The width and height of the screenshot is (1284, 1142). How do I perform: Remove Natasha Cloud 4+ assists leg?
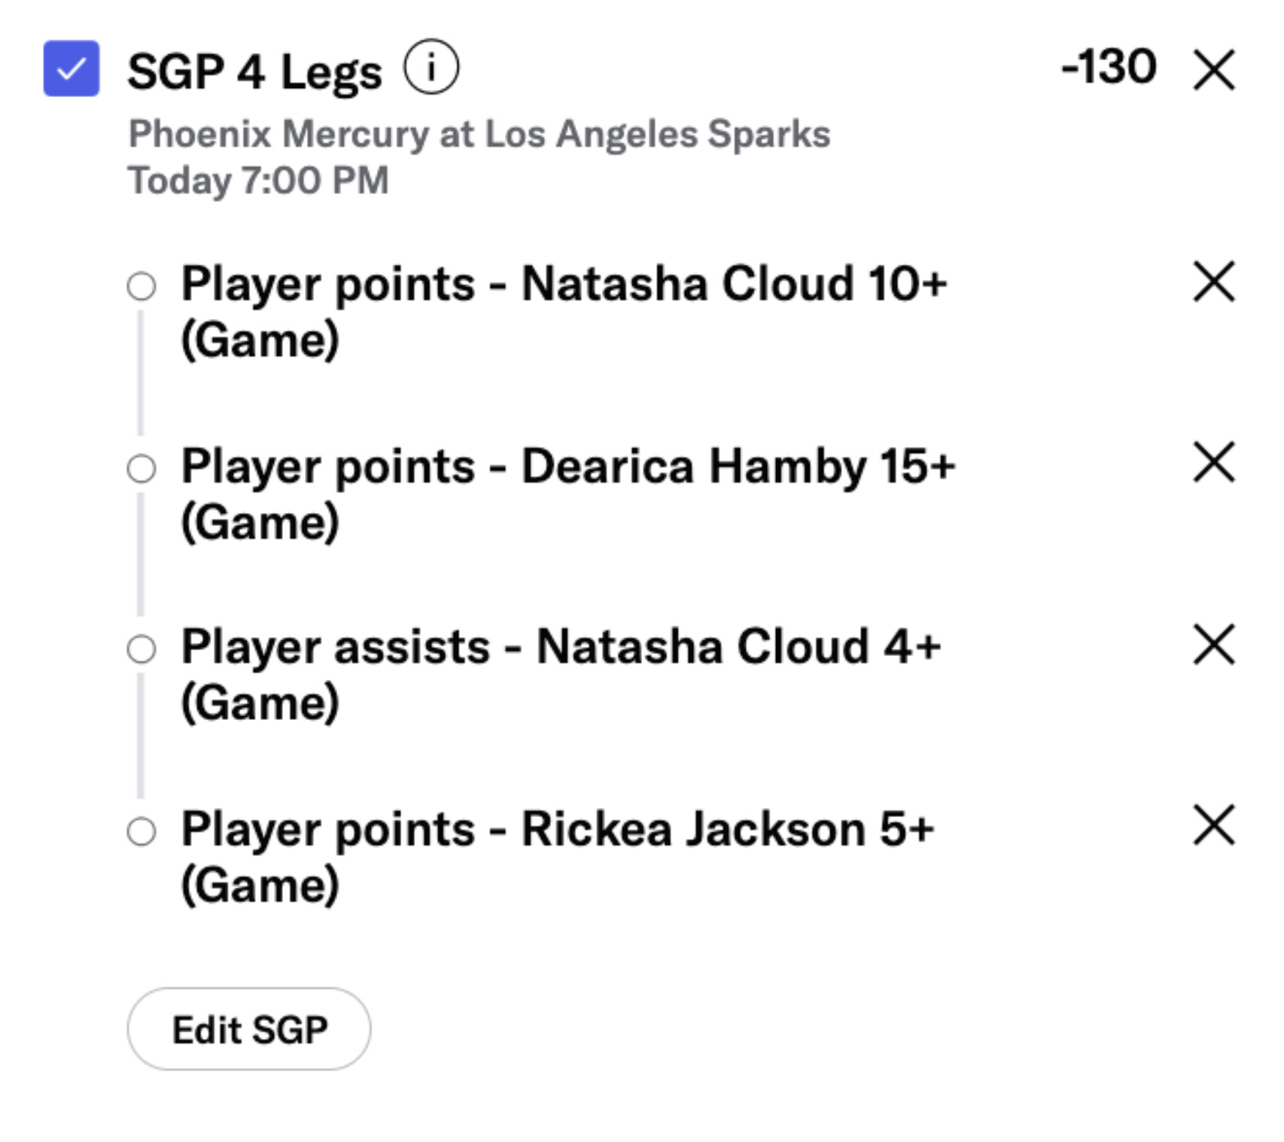click(1214, 645)
